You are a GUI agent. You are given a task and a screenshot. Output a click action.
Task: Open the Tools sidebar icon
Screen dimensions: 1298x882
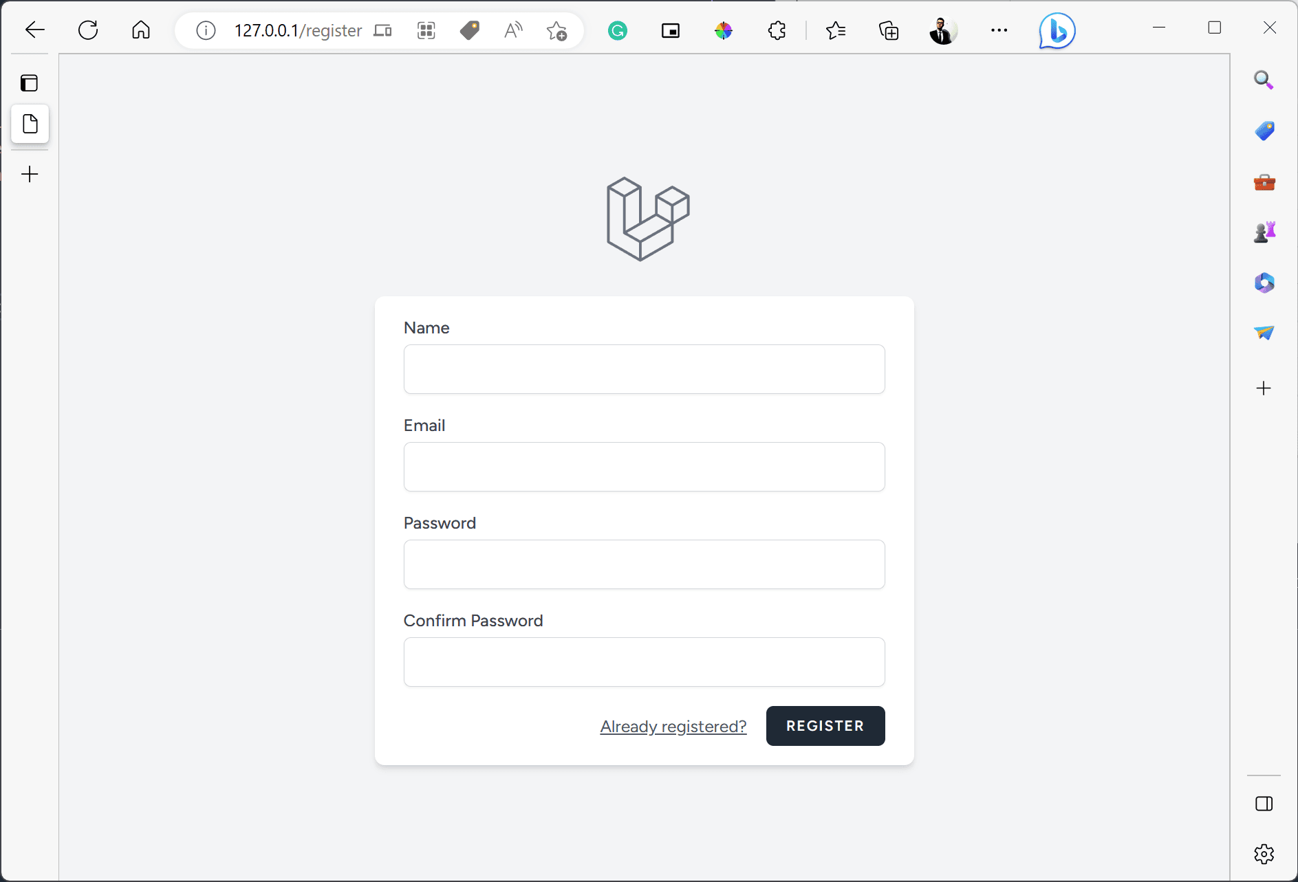1264,181
